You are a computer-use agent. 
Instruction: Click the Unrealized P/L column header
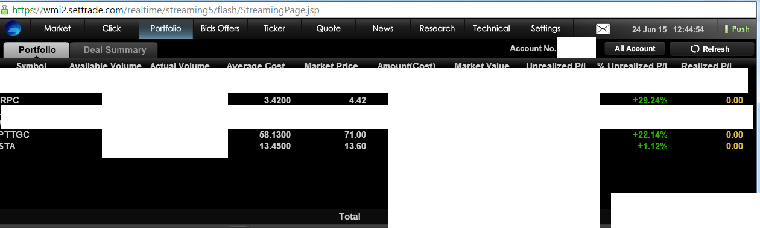[x=556, y=66]
